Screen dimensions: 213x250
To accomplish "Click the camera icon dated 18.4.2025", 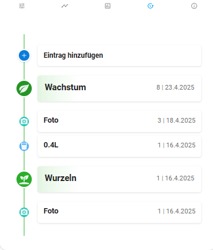I will point(24,121).
